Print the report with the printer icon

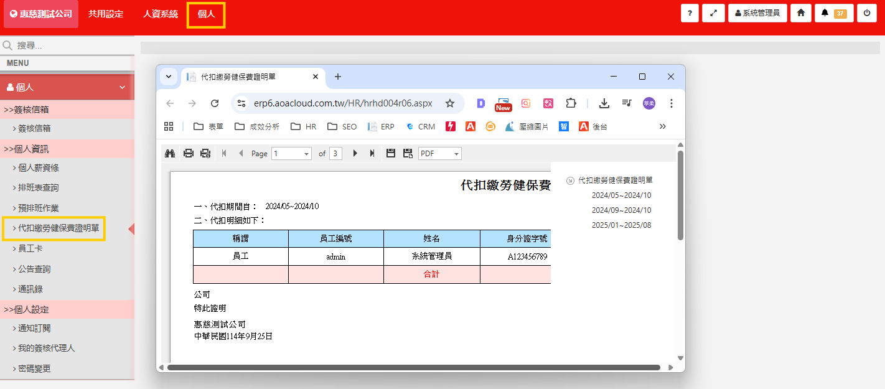[x=188, y=153]
